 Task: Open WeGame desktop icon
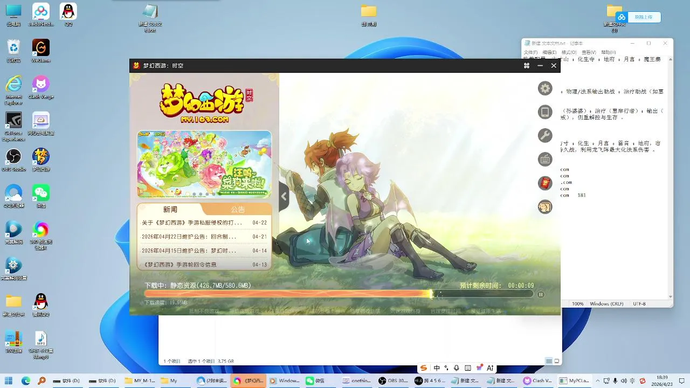coord(41,51)
